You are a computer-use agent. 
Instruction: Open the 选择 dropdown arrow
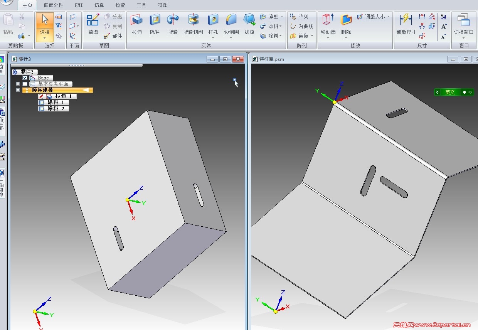click(x=45, y=38)
